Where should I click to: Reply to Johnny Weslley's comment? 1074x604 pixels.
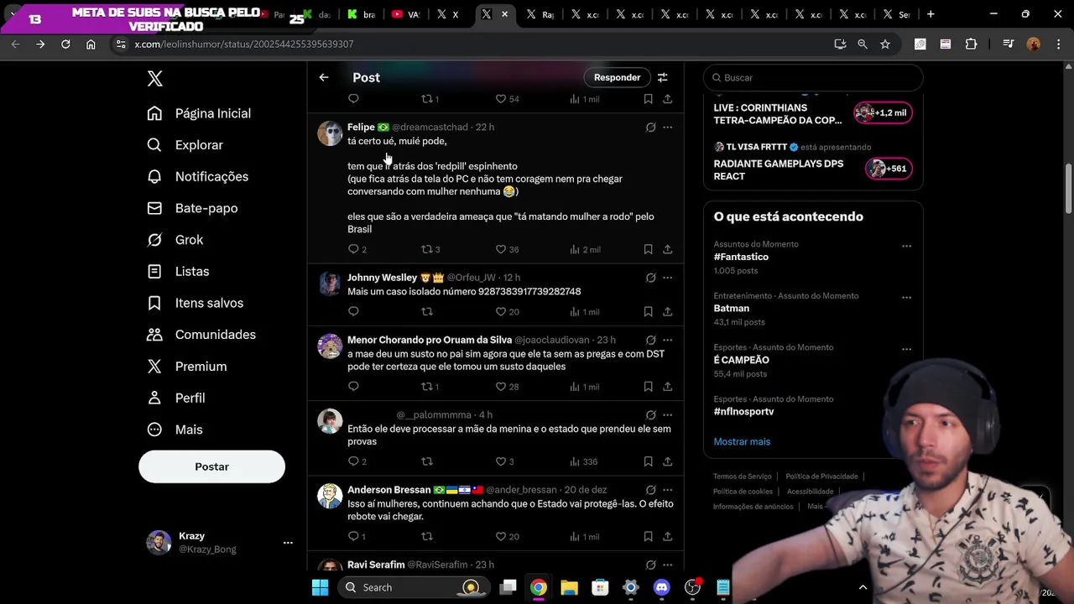click(x=353, y=311)
